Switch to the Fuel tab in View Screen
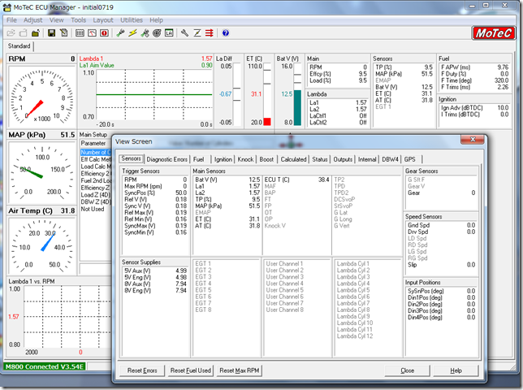The width and height of the screenshot is (523, 390). point(198,159)
